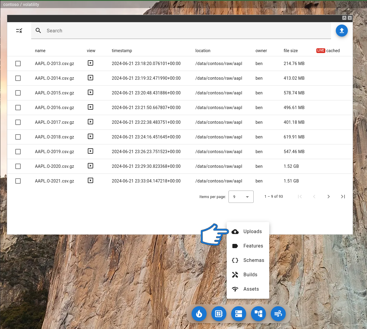Open the circuit board icon in the dock

point(219,314)
